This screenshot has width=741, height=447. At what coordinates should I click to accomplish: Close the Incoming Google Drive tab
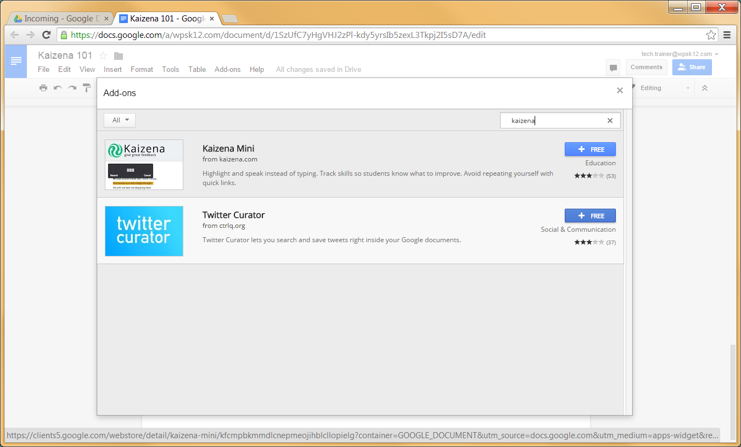105,19
